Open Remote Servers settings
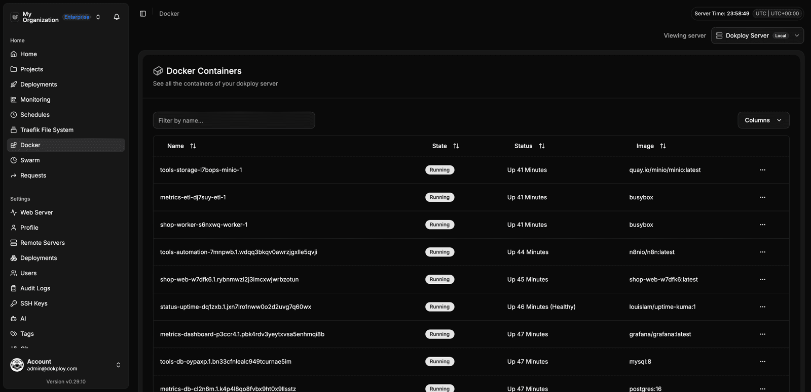The height and width of the screenshot is (392, 811). [x=66, y=243]
